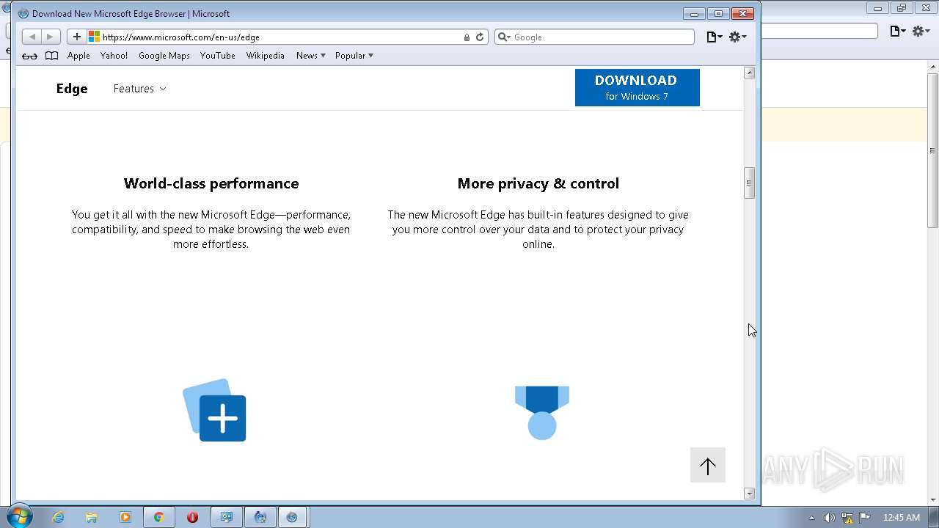
Task: Click DOWNLOAD for Windows 7 button
Action: click(x=637, y=87)
